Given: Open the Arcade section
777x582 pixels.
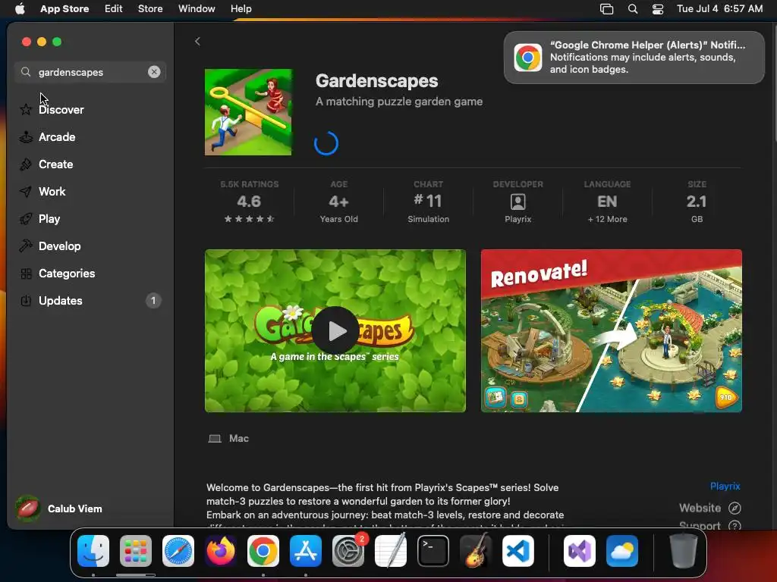Looking at the screenshot, I should coord(90,137).
